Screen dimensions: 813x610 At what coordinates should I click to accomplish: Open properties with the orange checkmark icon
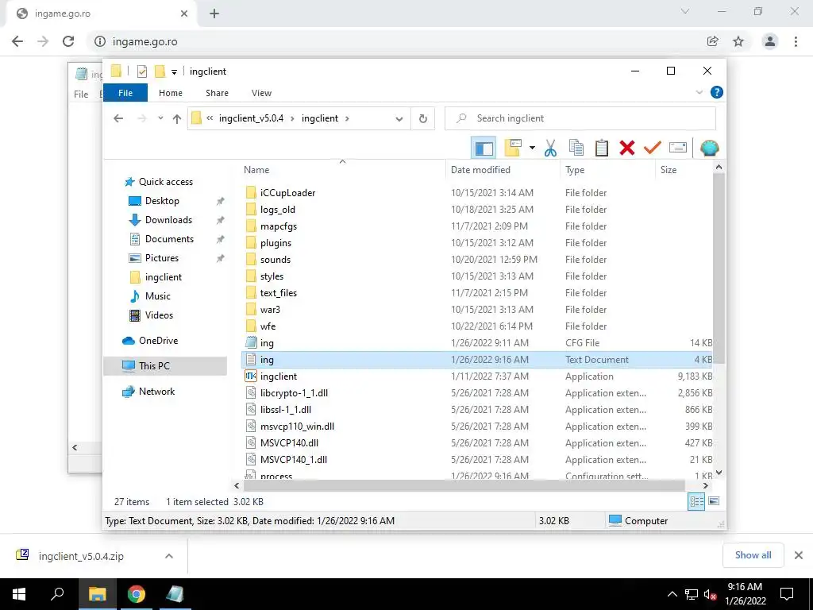tap(653, 149)
